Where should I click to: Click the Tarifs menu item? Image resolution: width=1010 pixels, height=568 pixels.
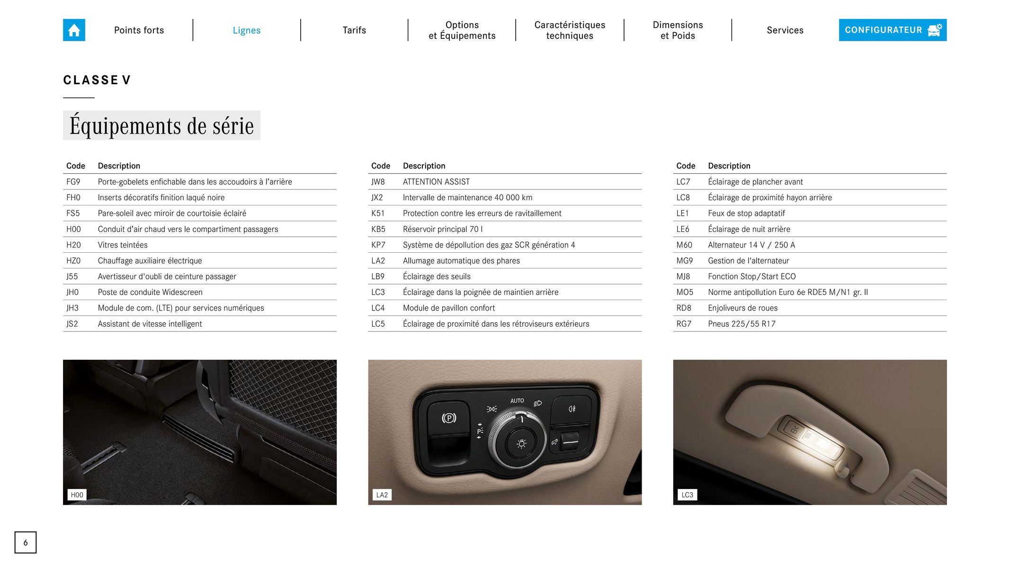click(x=354, y=29)
